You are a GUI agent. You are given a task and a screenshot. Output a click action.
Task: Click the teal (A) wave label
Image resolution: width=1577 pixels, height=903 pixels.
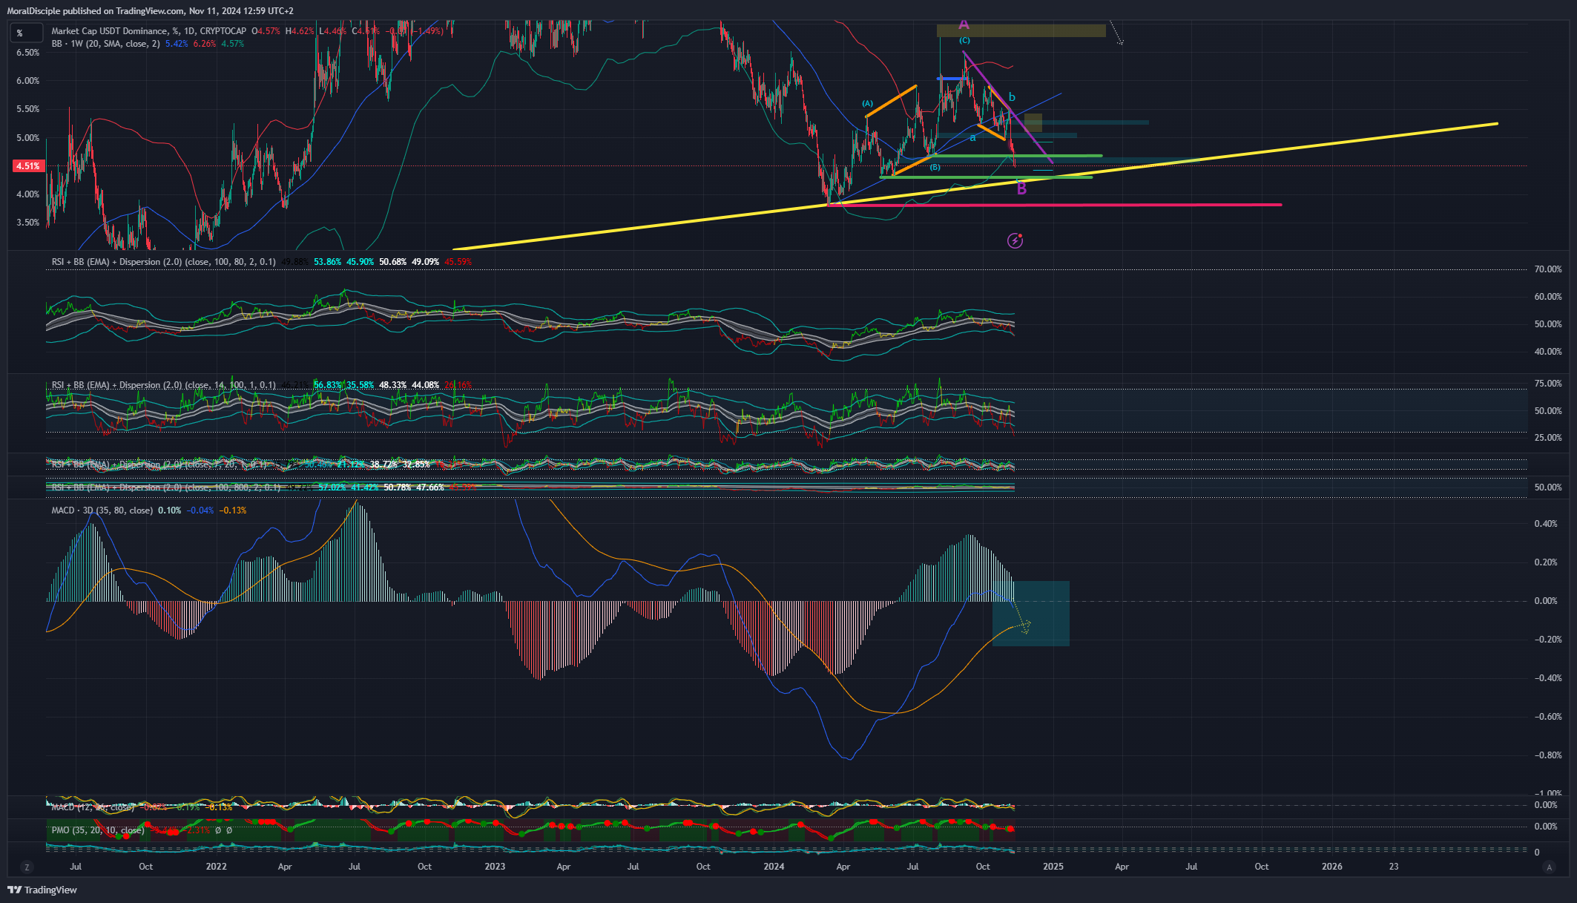click(x=867, y=103)
